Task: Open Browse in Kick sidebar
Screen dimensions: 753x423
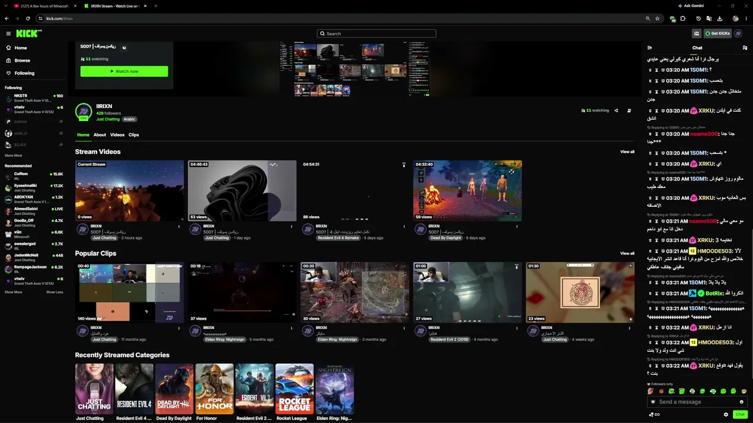Action: (x=22, y=61)
